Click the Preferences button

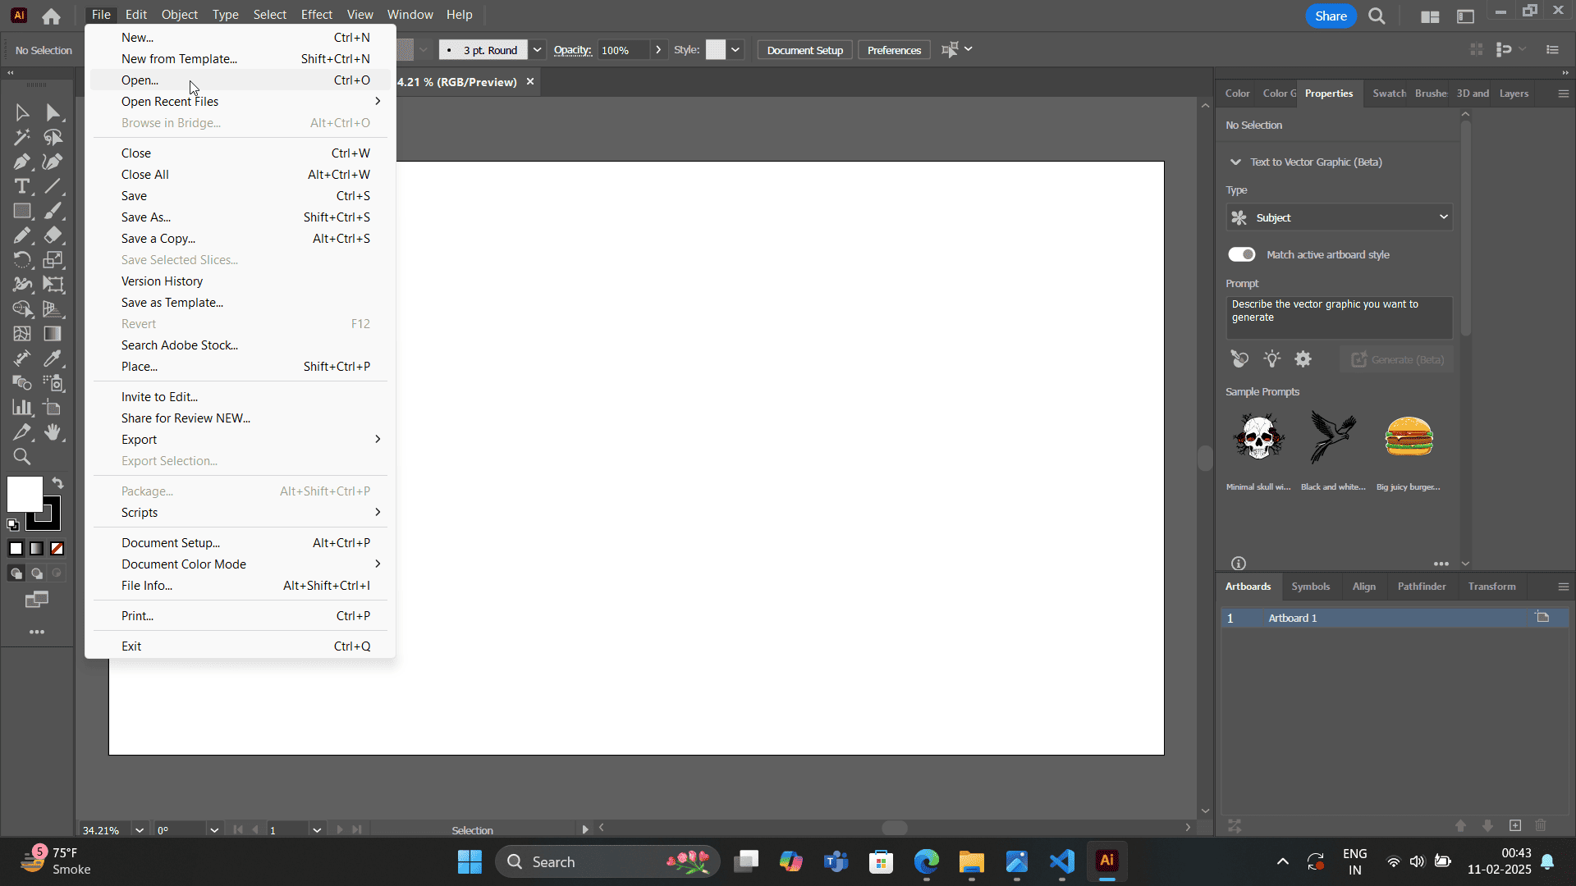[x=894, y=50]
